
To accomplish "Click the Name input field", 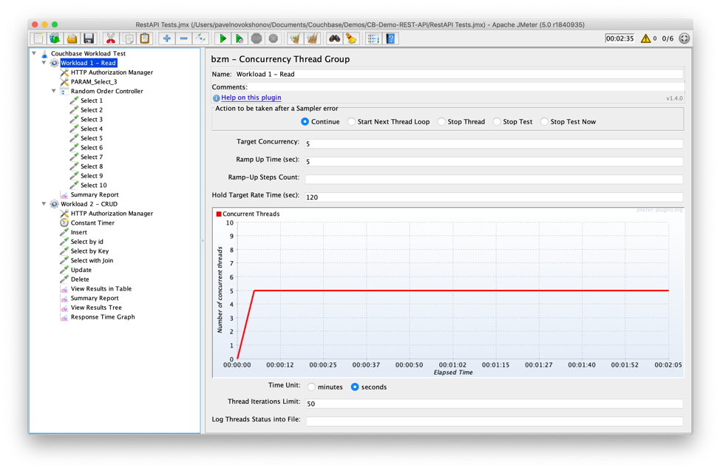I will tap(459, 74).
